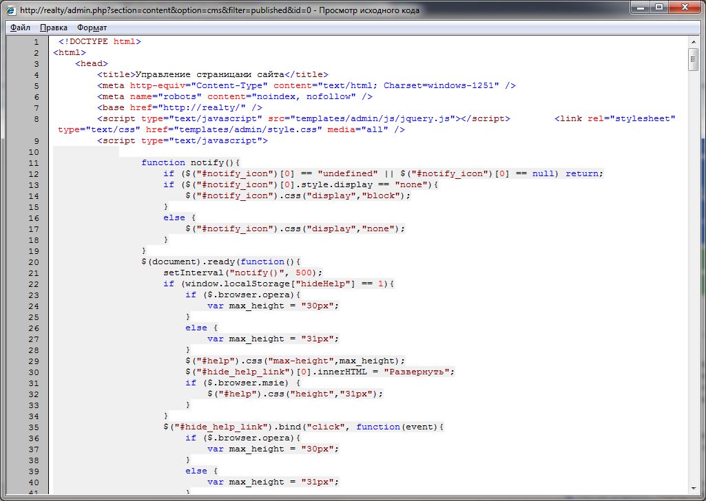Click '<script type="text/javascript">' on line 9

point(183,141)
